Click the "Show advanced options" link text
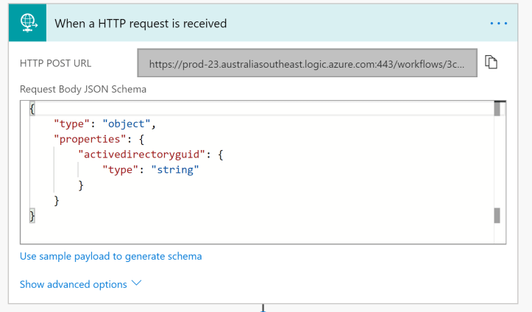Image resolution: width=532 pixels, height=312 pixels. [x=73, y=284]
